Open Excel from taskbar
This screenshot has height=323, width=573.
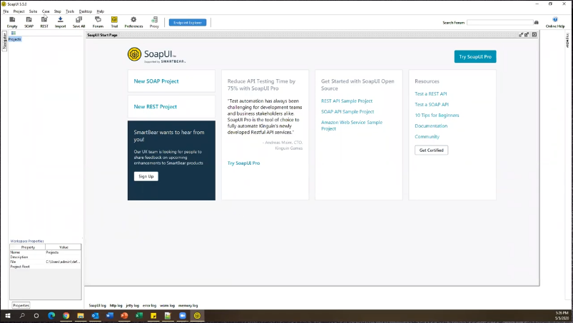[x=139, y=316]
